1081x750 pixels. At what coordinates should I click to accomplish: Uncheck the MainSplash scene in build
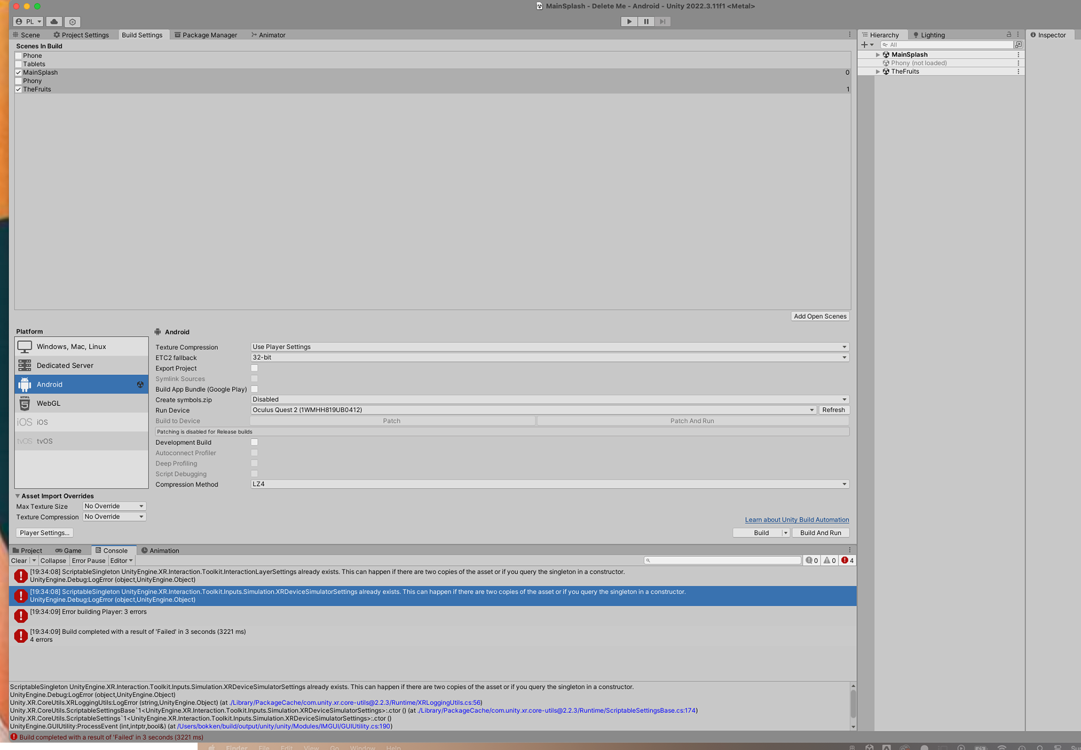(x=19, y=73)
